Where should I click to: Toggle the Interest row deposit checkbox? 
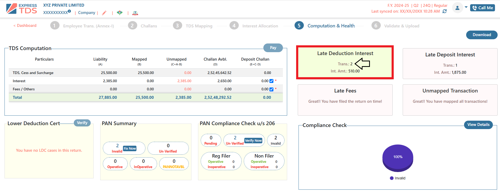pyautogui.click(x=271, y=81)
